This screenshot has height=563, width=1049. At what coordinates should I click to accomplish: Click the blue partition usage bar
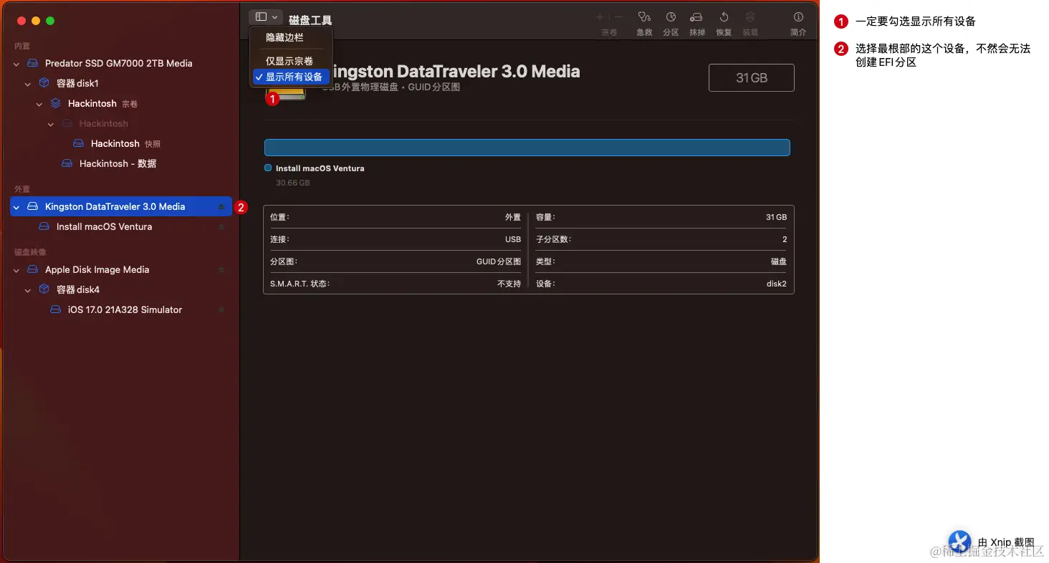527,148
